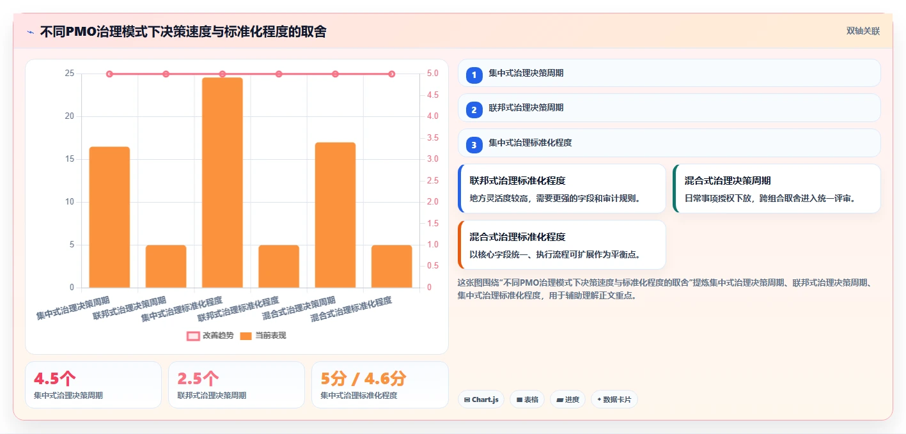This screenshot has height=434, width=906.
Task: Open the 混合式治理标准化程度 card
Action: 562,245
